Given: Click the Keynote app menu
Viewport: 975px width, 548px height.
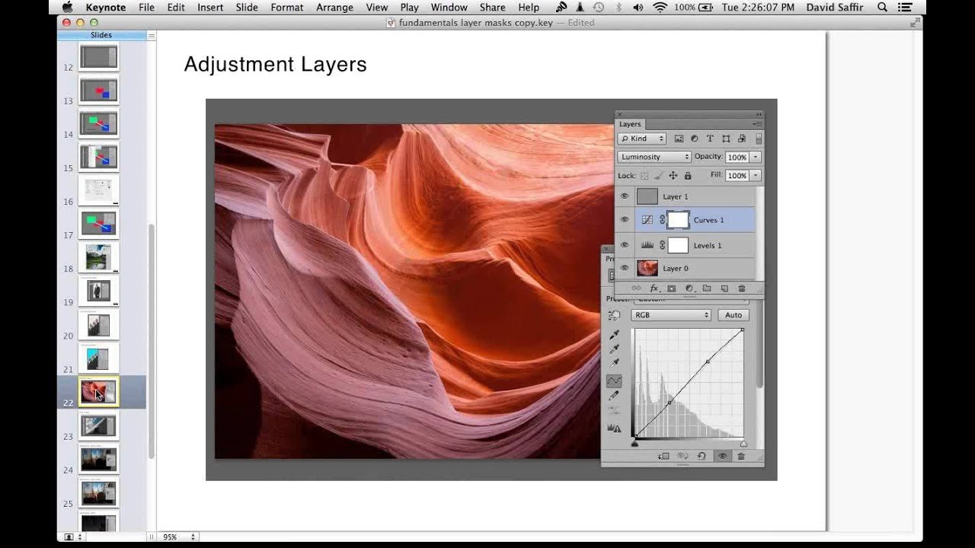Looking at the screenshot, I should click(x=106, y=7).
